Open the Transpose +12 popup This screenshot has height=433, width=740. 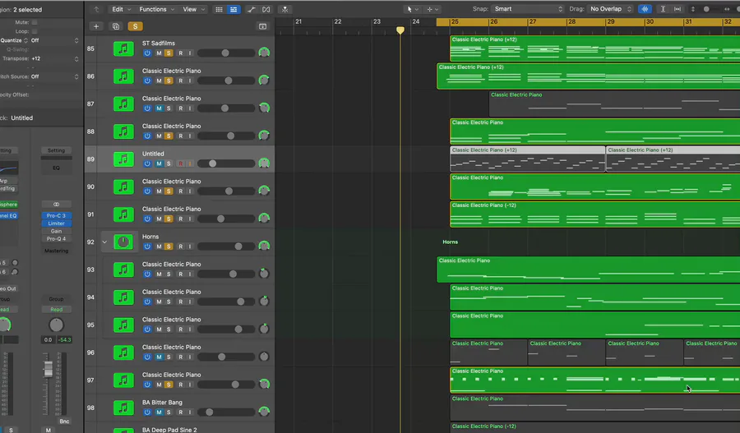click(x=54, y=58)
